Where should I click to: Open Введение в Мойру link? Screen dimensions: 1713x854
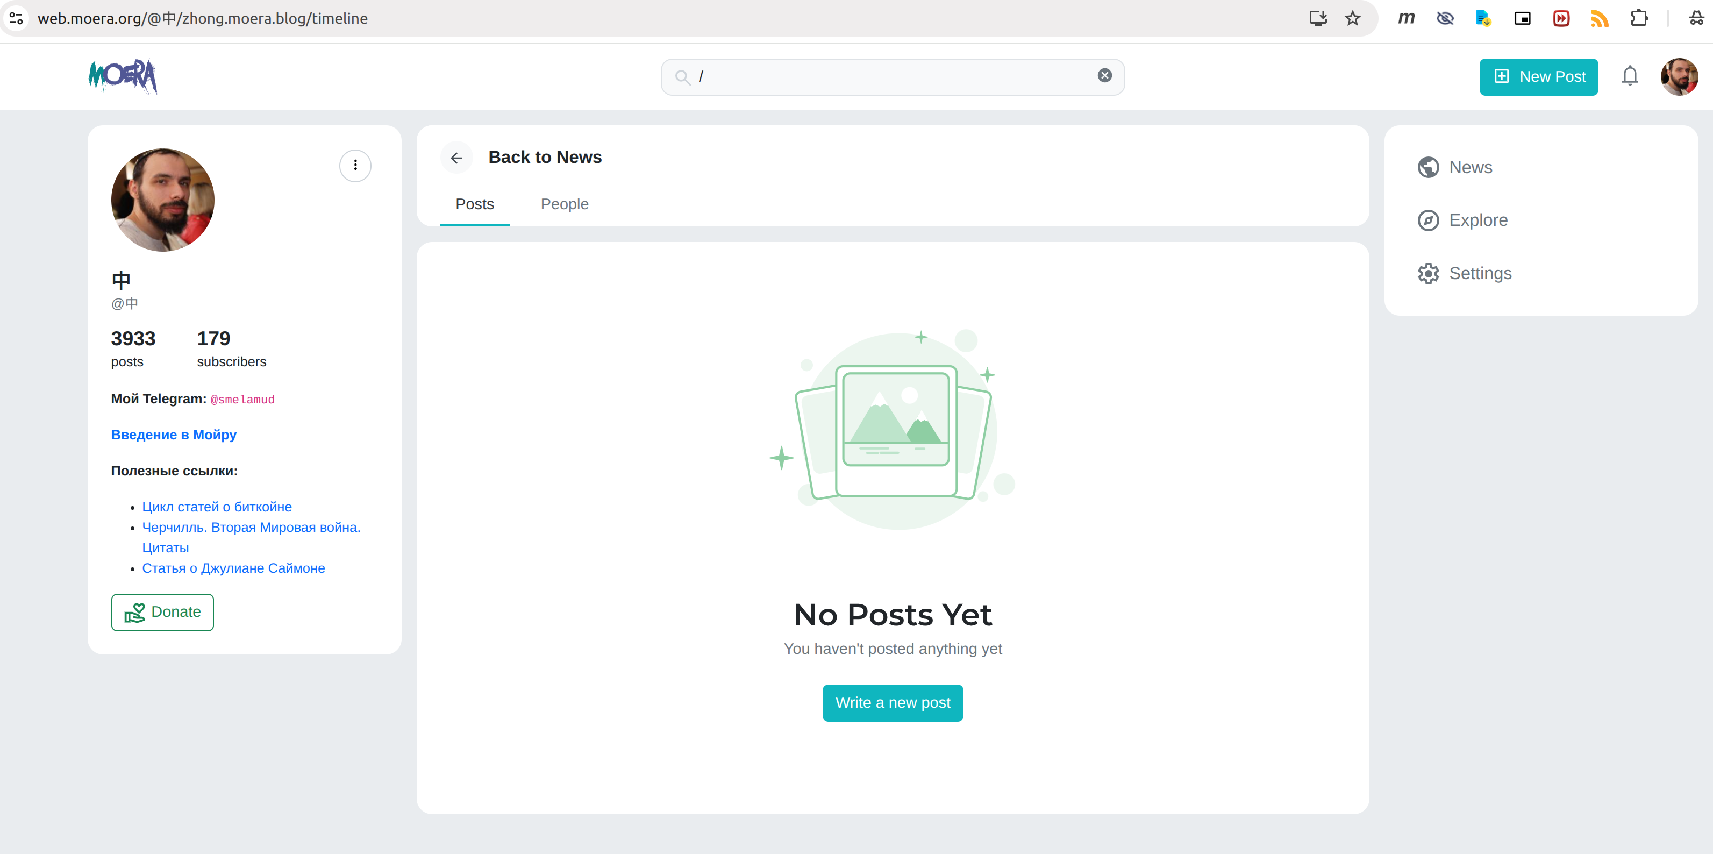tap(174, 435)
